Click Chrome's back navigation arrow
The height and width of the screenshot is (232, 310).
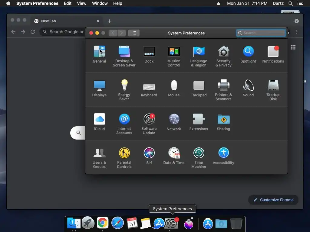(13, 32)
